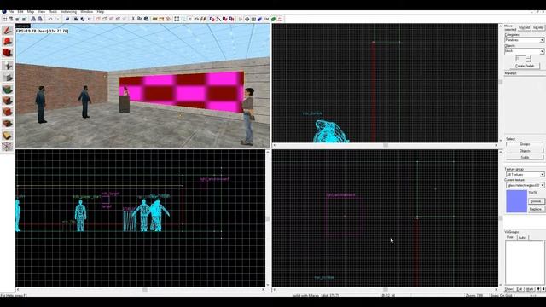Open the File menu
Image resolution: width=546 pixels, height=307 pixels.
pos(11,12)
